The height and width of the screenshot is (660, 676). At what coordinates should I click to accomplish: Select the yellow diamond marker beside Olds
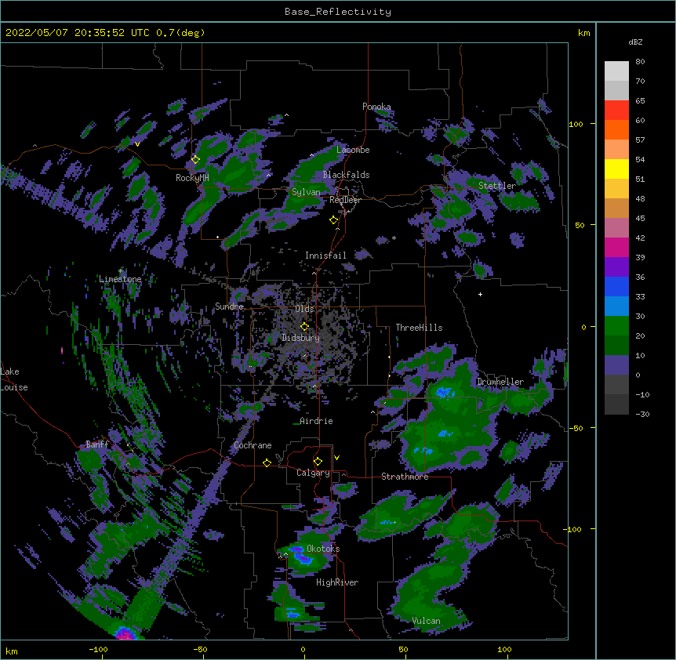[304, 327]
